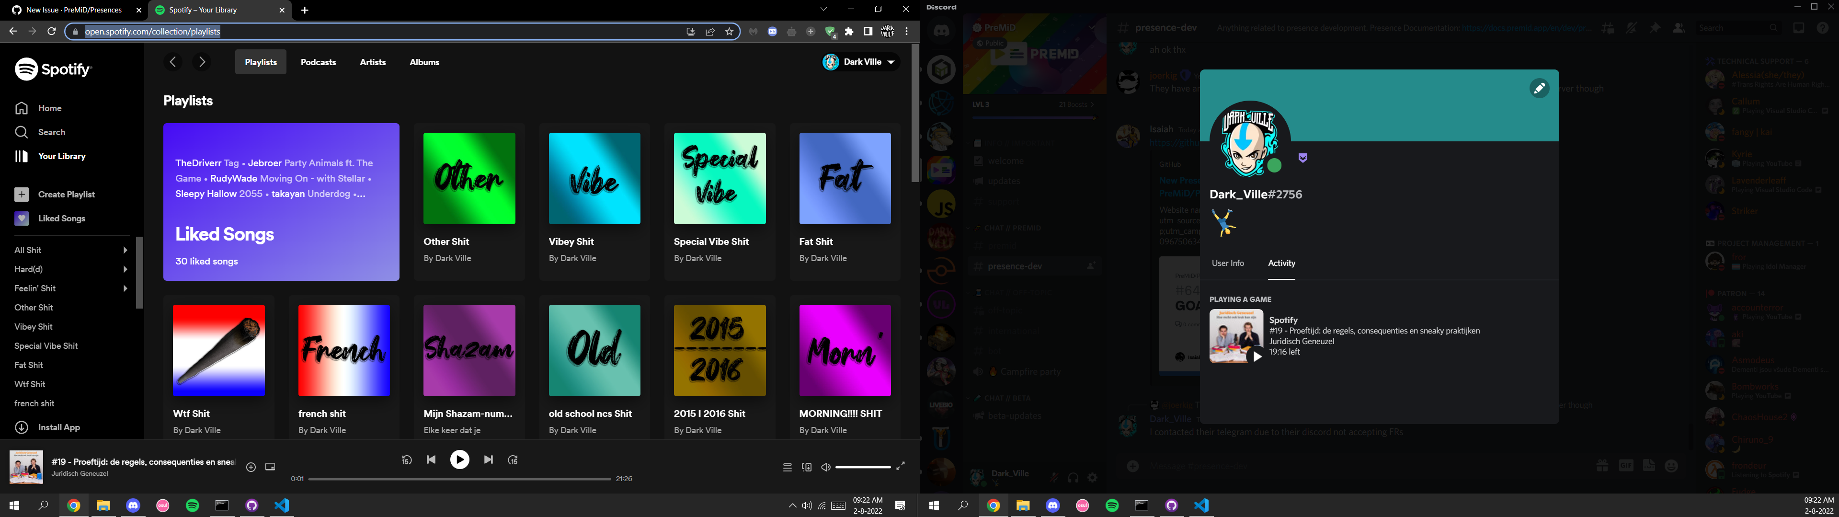
Task: Open the Malwarebytes extension icon
Action: click(753, 32)
